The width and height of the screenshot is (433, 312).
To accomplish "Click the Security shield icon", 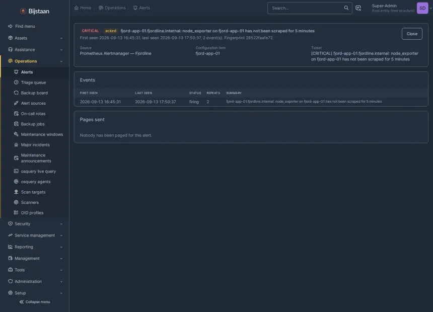I will (10, 223).
